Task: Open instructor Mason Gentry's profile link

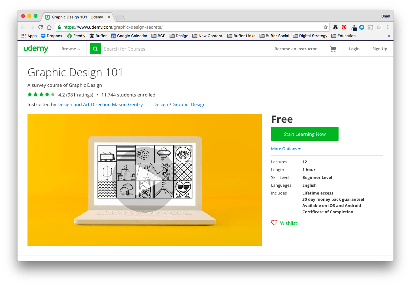Action: (x=100, y=104)
